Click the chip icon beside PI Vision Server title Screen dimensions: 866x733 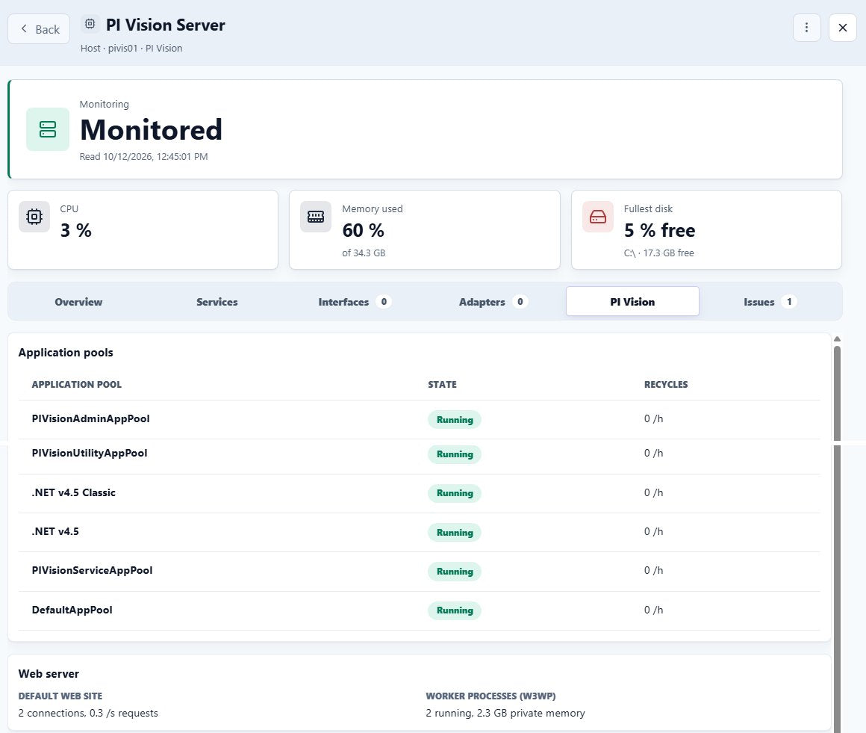click(90, 24)
